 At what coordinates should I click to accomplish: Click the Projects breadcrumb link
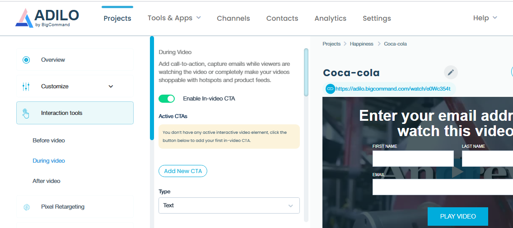(331, 44)
